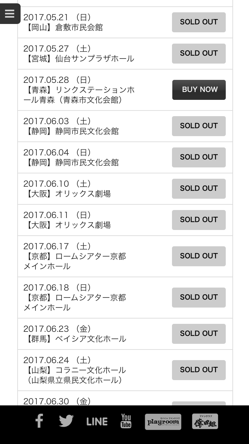249x444 pixels.
Task: Select the 2017.05.28 リンクステーションホール青森 row text
Action: [79, 90]
